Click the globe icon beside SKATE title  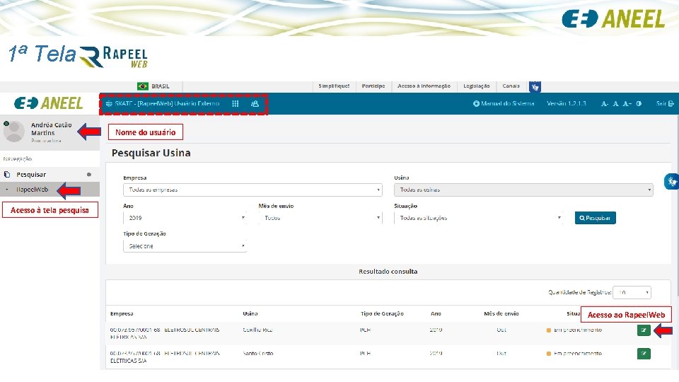[109, 103]
